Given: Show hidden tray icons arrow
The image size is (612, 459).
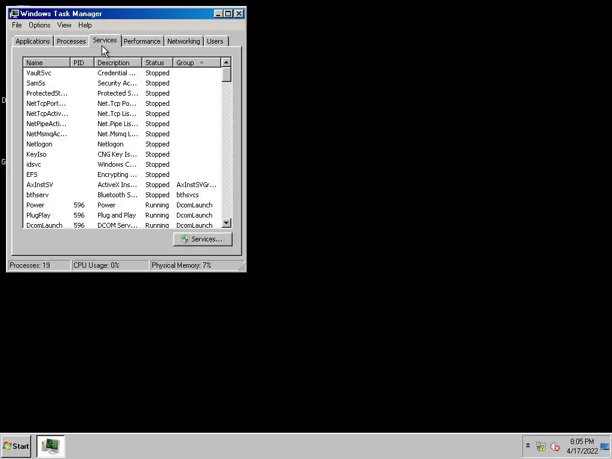Looking at the screenshot, I should click(x=528, y=446).
